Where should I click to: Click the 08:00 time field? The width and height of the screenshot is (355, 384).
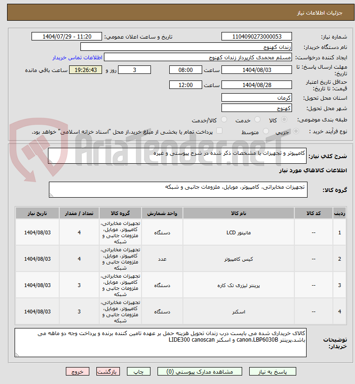(x=185, y=70)
